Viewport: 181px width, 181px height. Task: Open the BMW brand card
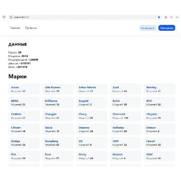coord(24,103)
